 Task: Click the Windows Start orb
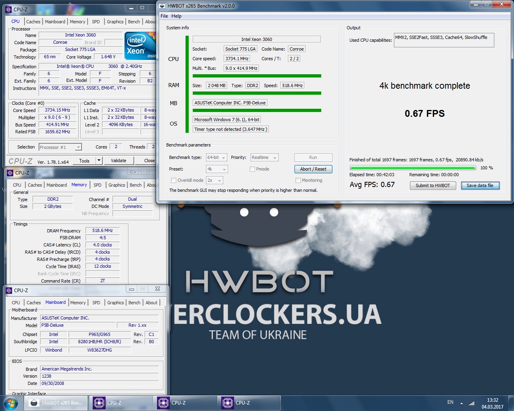point(10,403)
